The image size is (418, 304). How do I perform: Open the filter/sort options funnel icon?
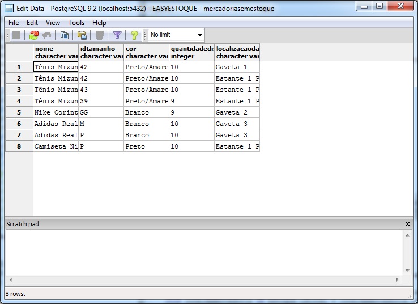[x=117, y=35]
